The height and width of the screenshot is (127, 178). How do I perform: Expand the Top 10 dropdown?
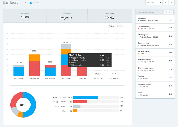coord(169,12)
